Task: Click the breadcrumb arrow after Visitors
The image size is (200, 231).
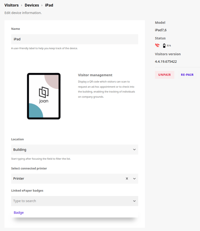Action: coord(22,5)
